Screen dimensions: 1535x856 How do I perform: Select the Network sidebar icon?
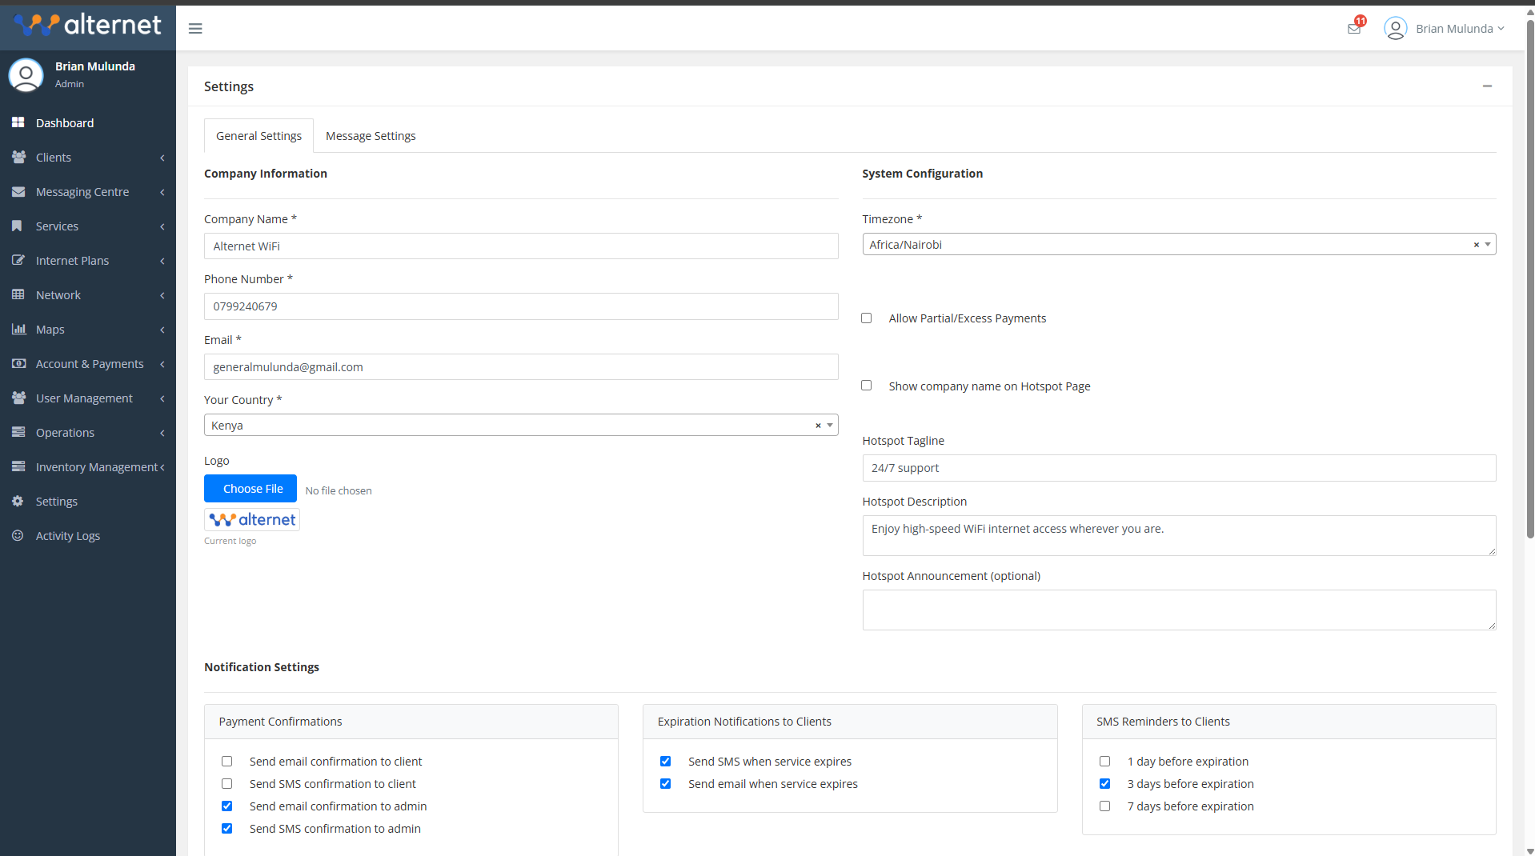point(18,294)
